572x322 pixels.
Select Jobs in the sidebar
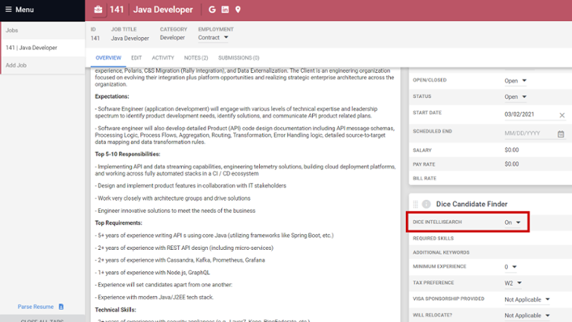tap(43, 30)
